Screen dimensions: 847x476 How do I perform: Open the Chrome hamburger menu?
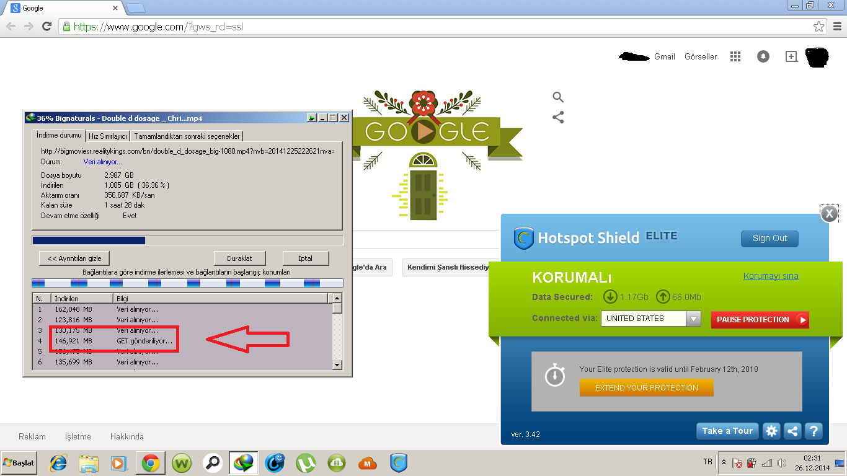click(x=836, y=27)
